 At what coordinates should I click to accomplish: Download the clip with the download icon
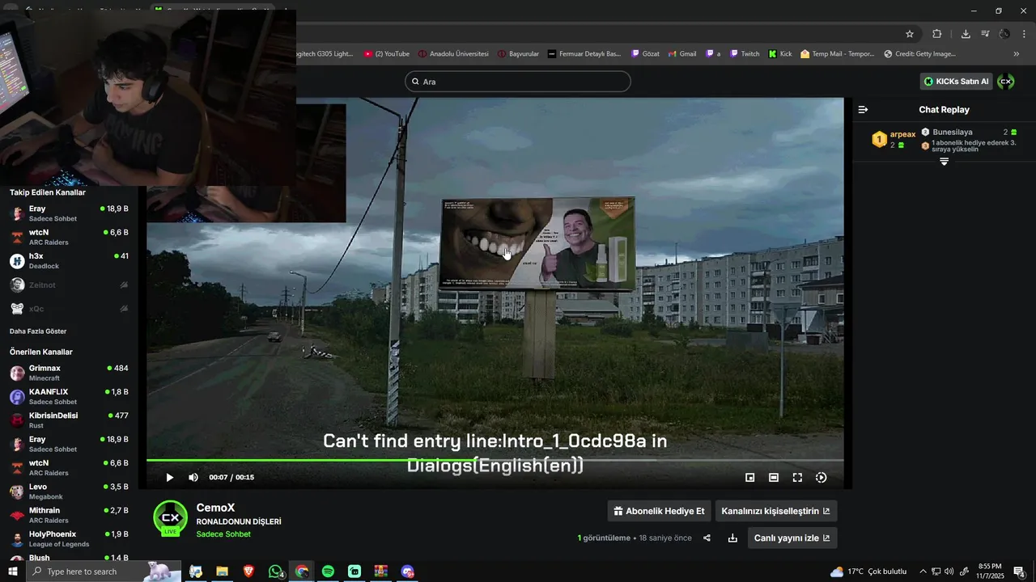(x=732, y=538)
